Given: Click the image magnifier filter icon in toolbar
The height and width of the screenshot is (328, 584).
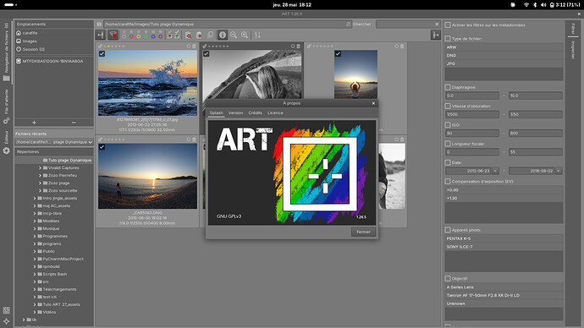Looking at the screenshot, I should (189, 36).
